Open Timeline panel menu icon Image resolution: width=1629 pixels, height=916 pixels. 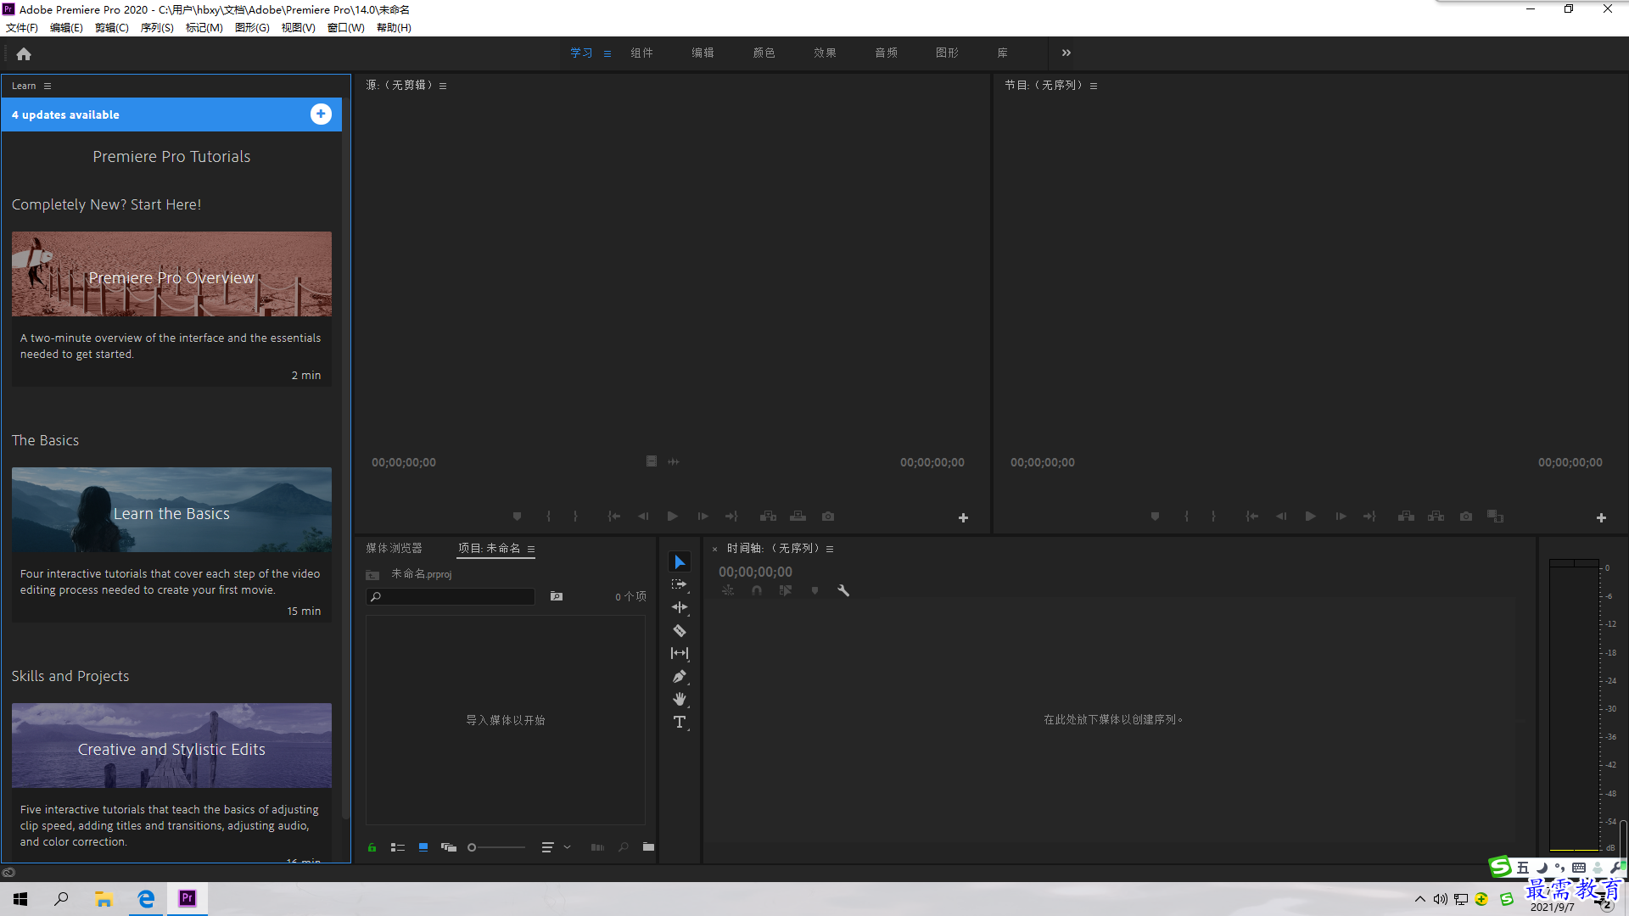[x=830, y=549]
